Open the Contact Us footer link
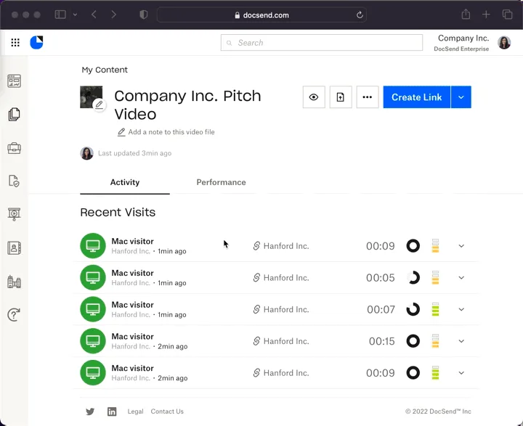 click(x=167, y=411)
